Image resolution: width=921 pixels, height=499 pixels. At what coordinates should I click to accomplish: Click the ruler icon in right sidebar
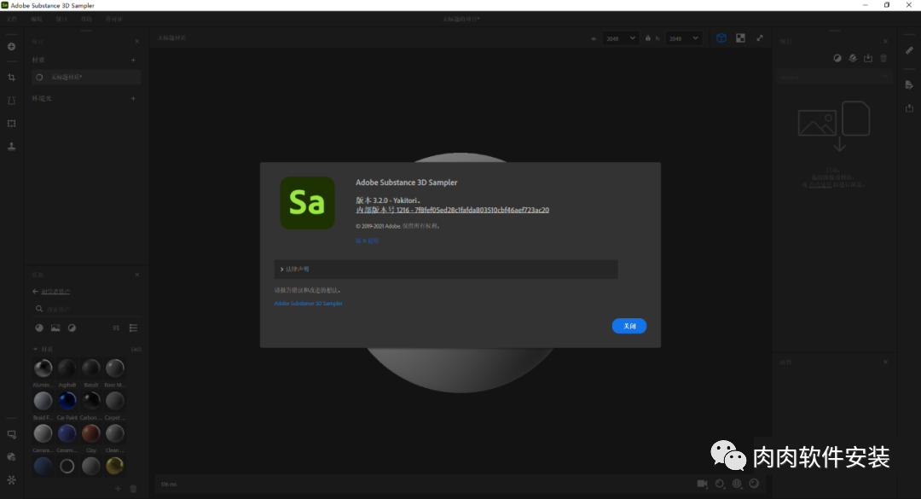(x=909, y=50)
